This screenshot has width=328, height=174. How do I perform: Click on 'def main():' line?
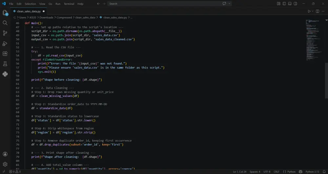coord(34,23)
